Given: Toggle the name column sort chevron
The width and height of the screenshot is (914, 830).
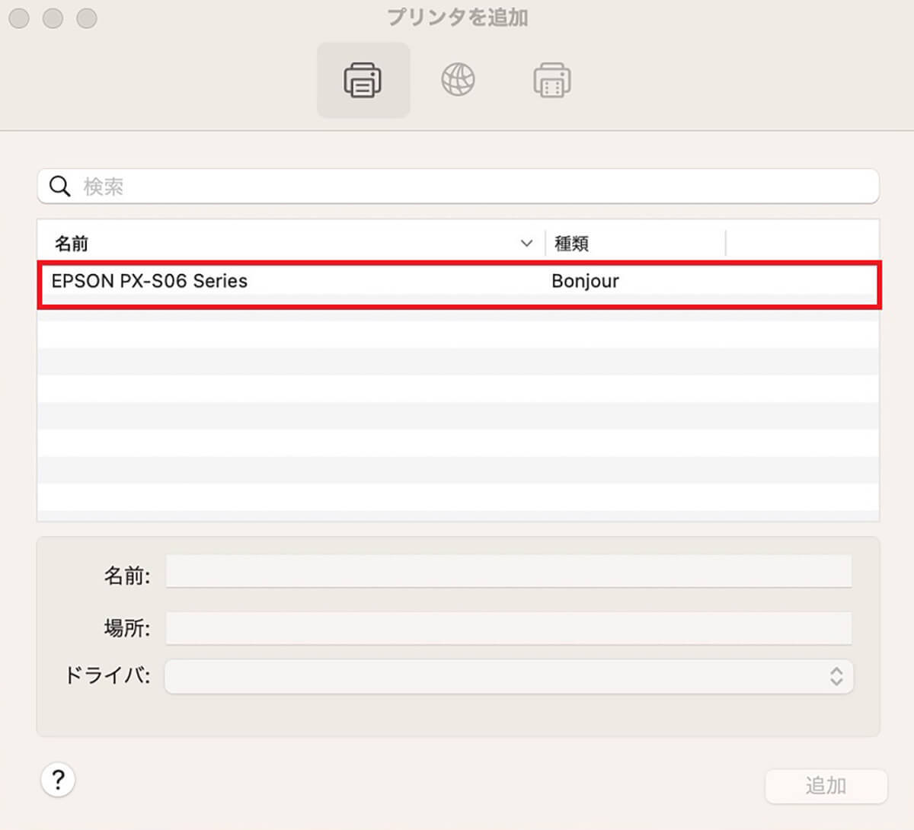Looking at the screenshot, I should coord(526,244).
